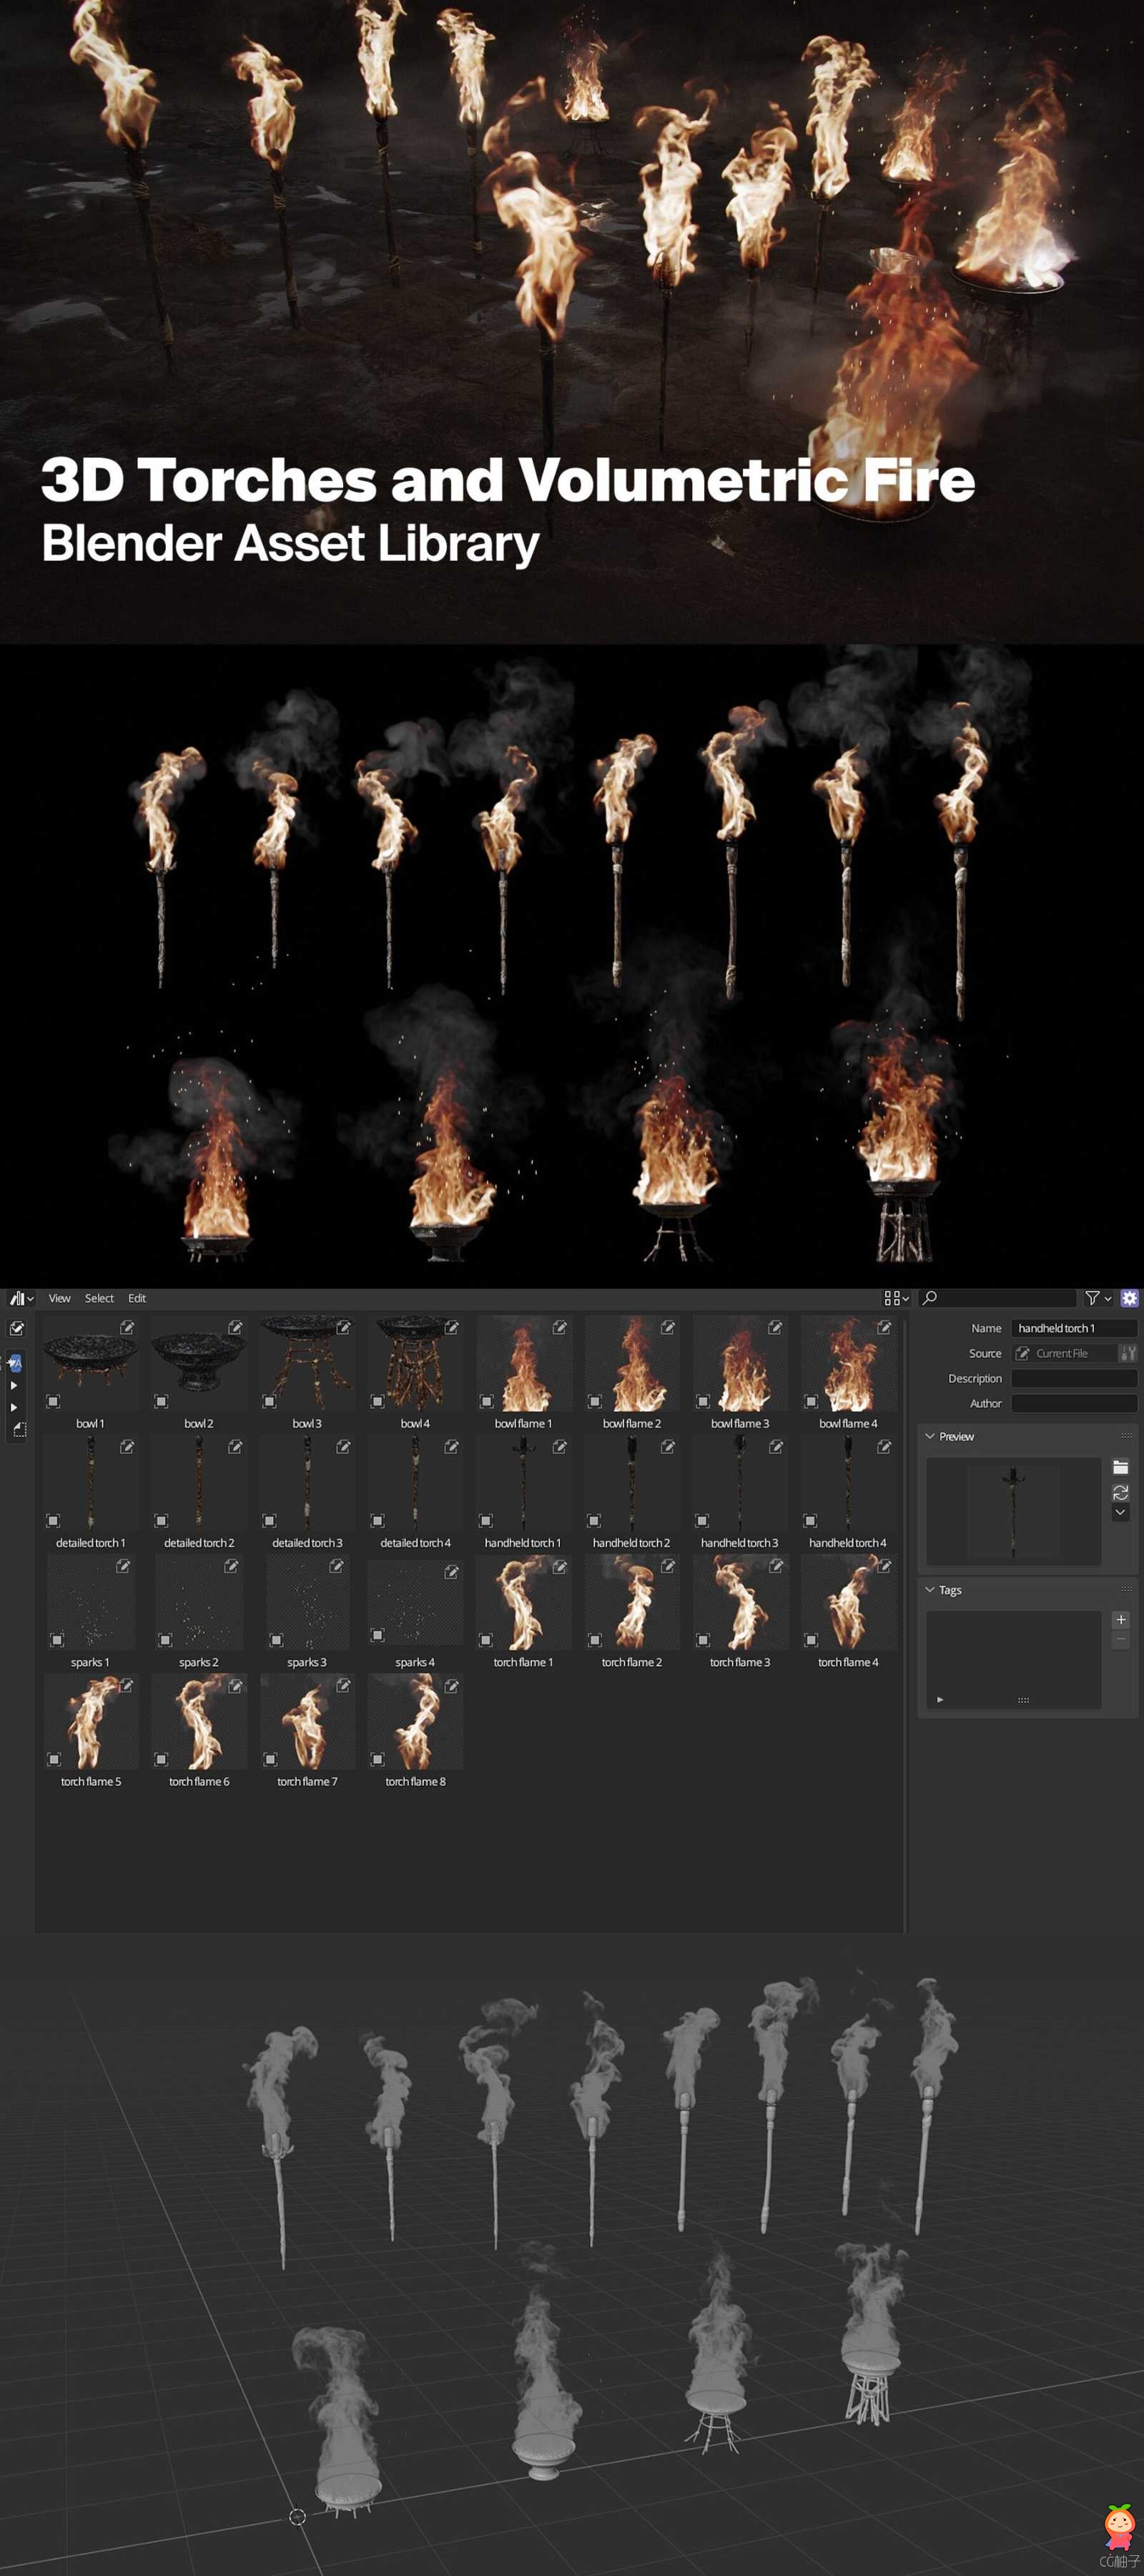Click the object type icon on torch flame 8

pyautogui.click(x=378, y=1759)
